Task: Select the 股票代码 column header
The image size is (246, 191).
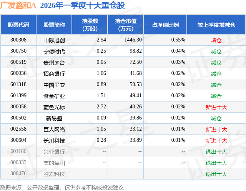Action: 18,25
